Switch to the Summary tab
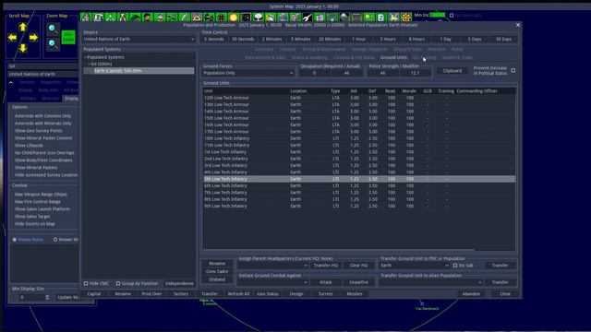 [x=264, y=49]
